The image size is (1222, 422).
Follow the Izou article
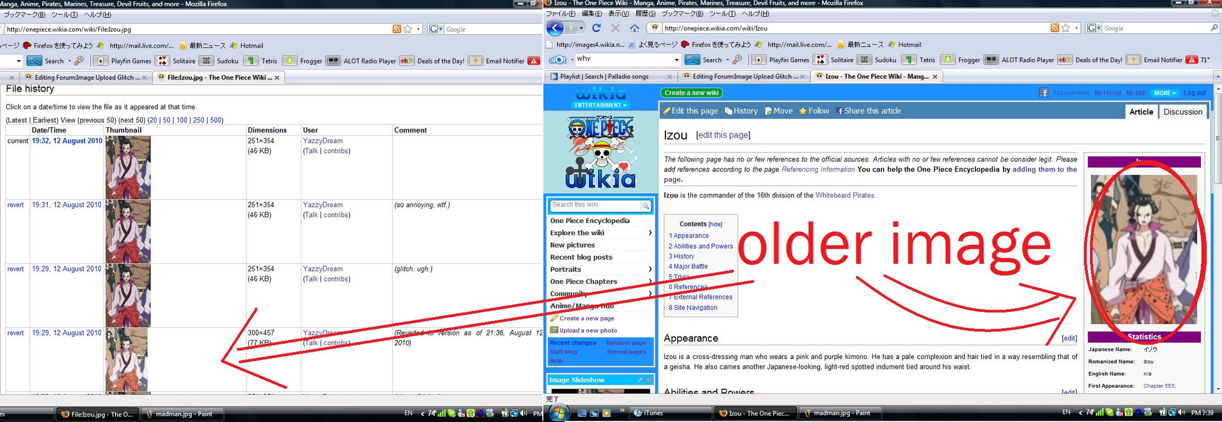point(814,111)
